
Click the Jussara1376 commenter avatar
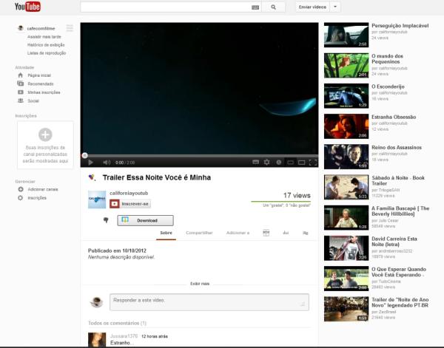tap(97, 340)
